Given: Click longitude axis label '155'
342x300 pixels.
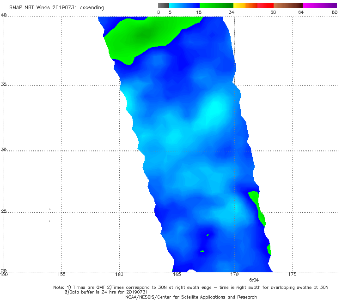Looking at the screenshot, I should pos(61,274).
